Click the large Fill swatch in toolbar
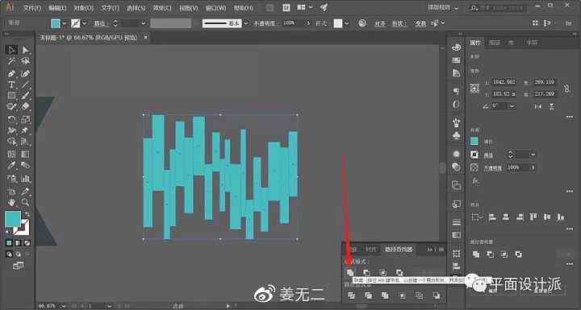Viewport: 581px width, 310px height. point(13,219)
